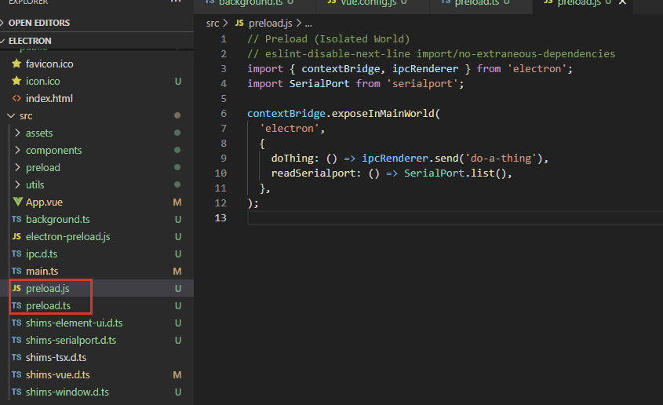Open shims-vue.d.ts file

pyautogui.click(x=97, y=375)
